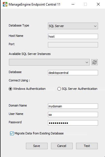Save the database configuration
105x157 pixels.
pyautogui.click(x=37, y=146)
